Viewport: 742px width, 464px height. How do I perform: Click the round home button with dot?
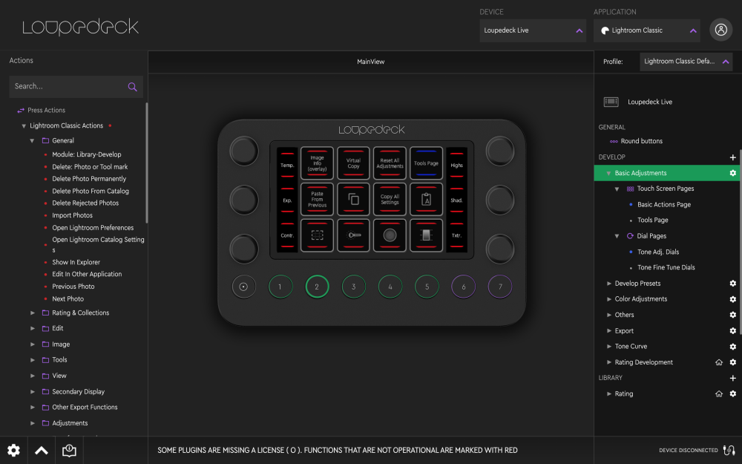243,287
